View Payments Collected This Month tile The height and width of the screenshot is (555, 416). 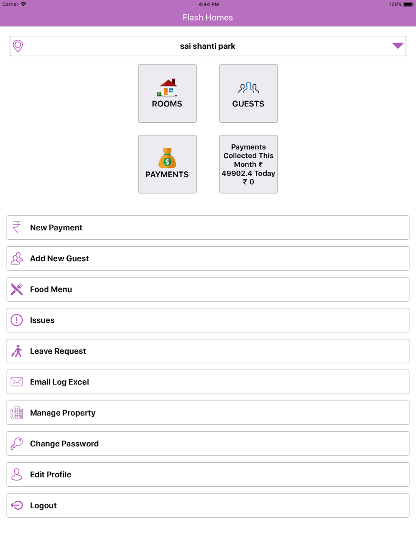tap(248, 164)
